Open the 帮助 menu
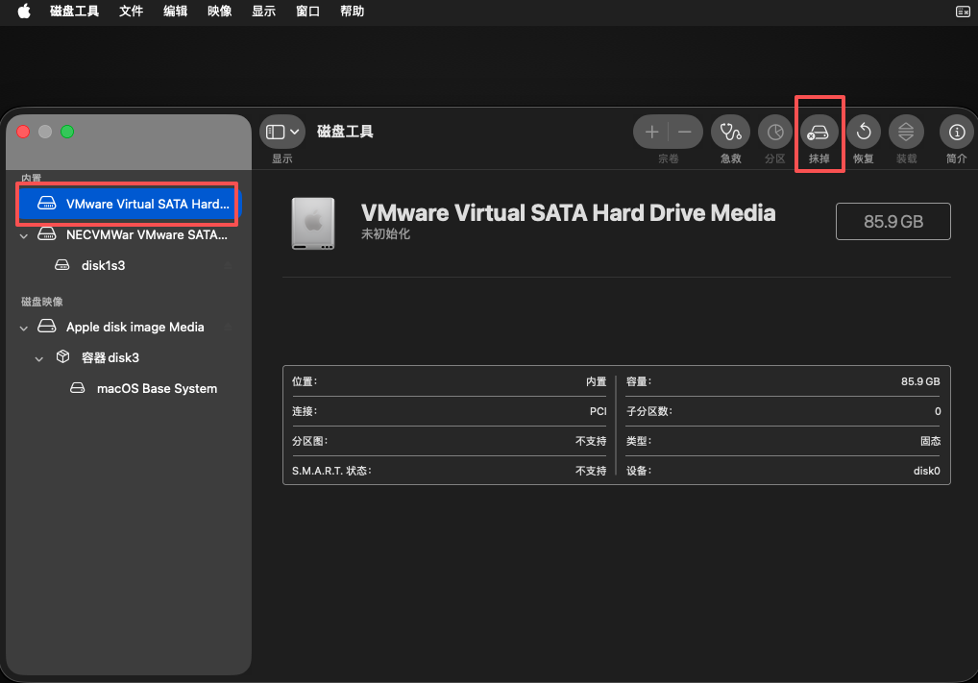 pos(352,11)
